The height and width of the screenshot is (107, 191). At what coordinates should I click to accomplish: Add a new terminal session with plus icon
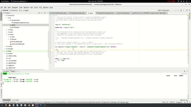point(19,71)
